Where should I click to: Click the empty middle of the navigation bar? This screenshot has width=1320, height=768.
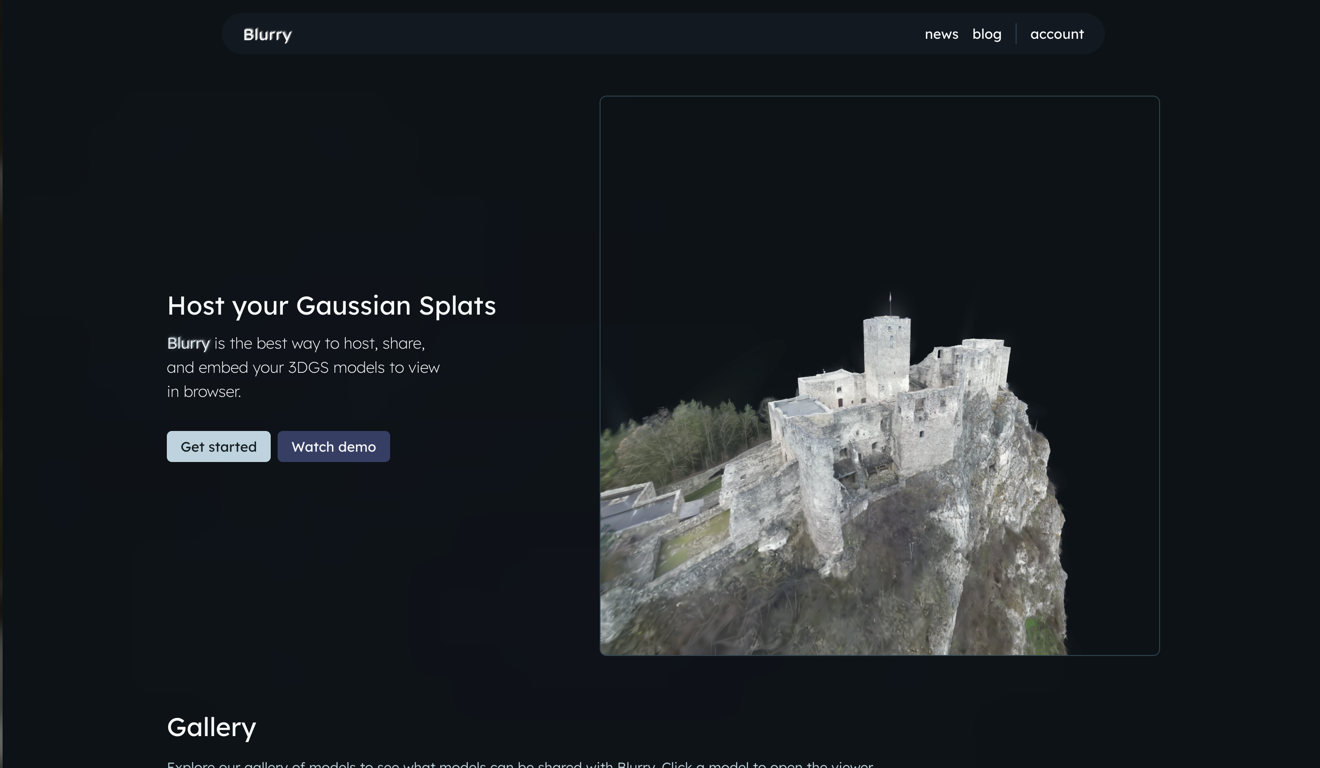click(x=602, y=34)
